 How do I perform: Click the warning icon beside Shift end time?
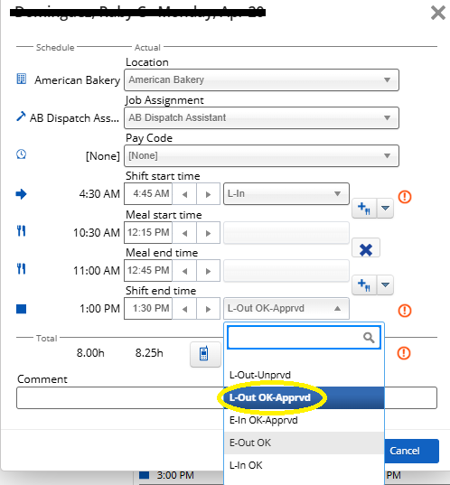[x=405, y=311]
